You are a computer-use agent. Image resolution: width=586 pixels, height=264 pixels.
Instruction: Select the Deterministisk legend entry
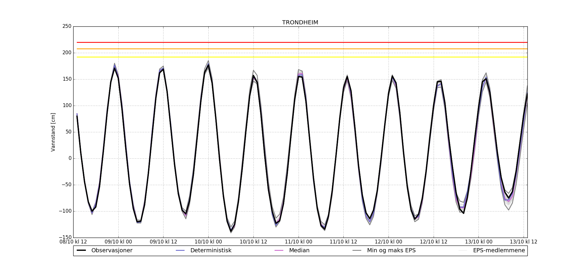(204, 251)
